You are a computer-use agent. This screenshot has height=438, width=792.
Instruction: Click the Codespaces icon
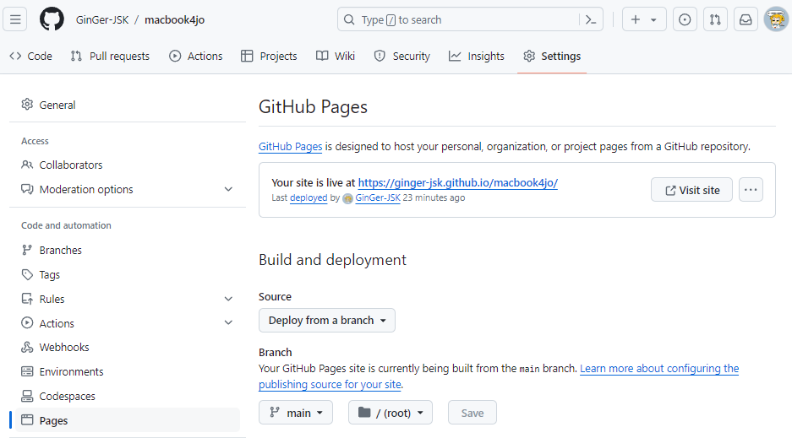pos(27,396)
